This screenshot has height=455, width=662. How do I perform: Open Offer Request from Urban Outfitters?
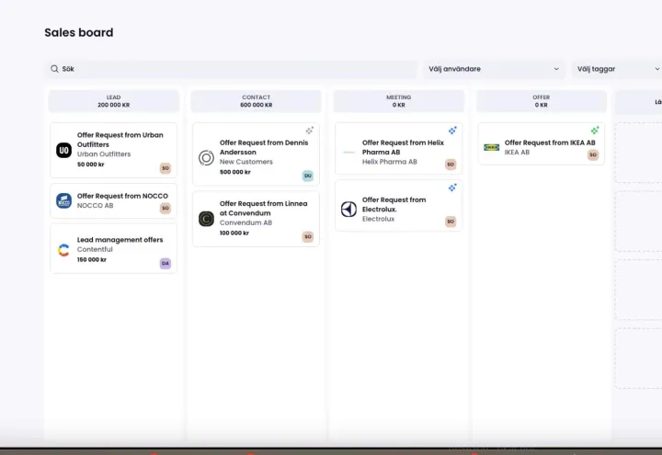(114, 150)
